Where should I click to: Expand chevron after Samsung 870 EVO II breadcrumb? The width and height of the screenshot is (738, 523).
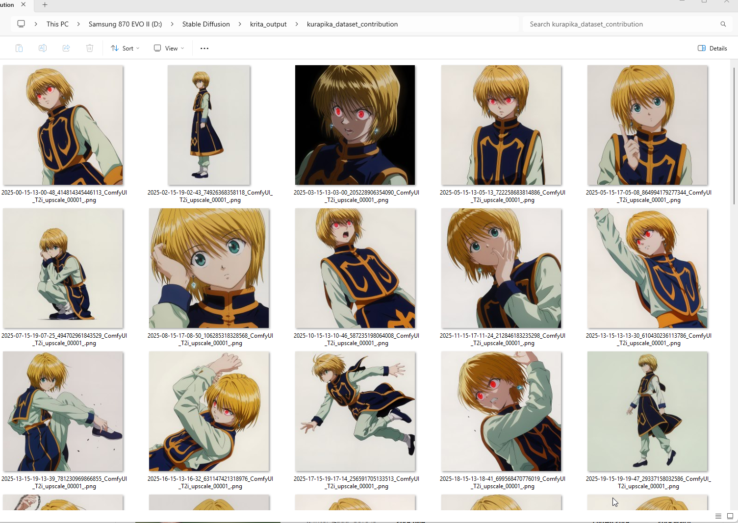point(172,24)
